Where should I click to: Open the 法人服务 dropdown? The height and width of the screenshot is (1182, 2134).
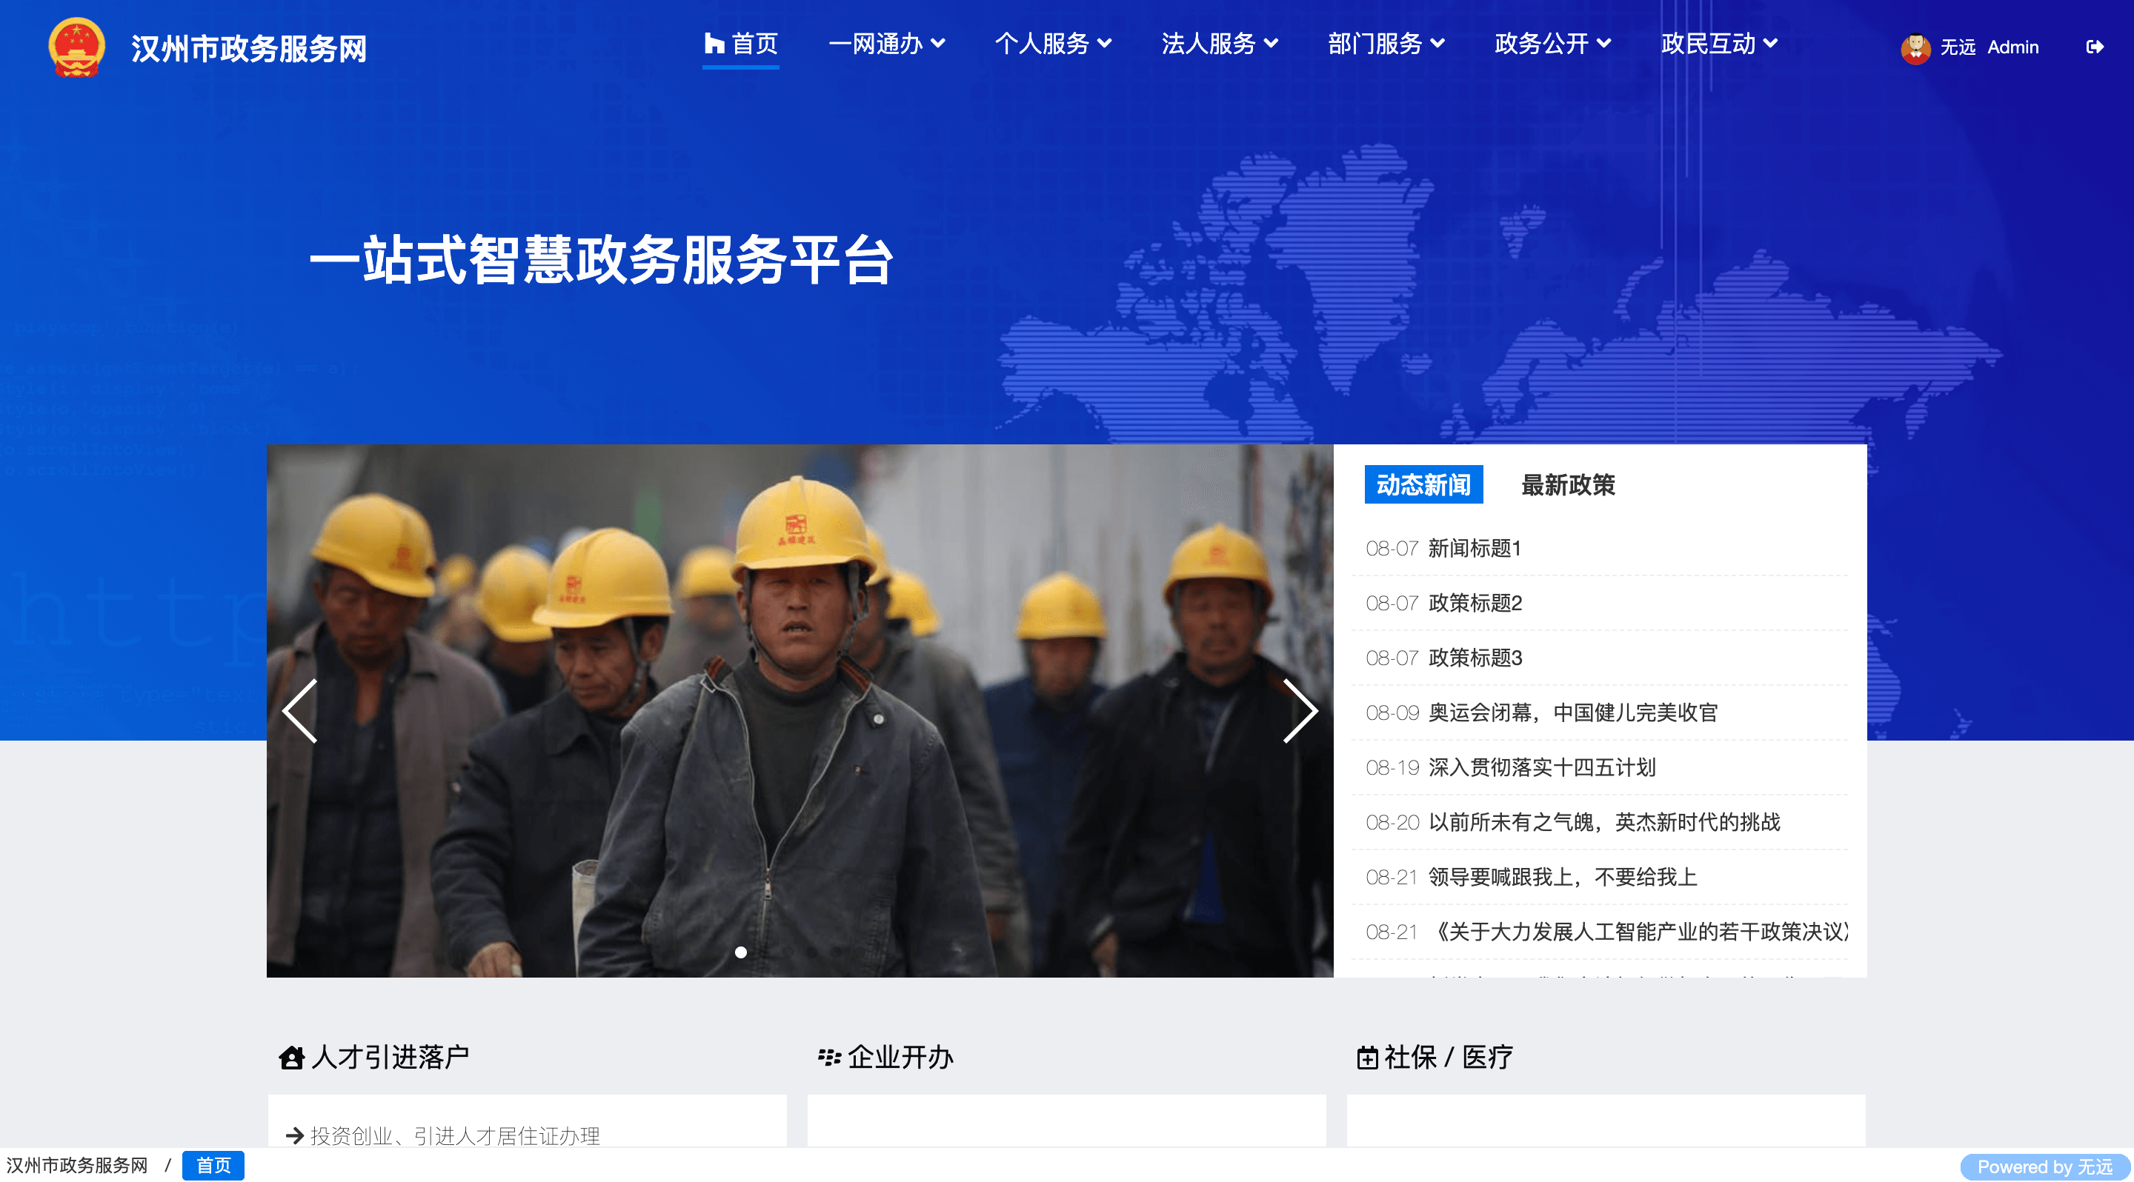click(1220, 43)
